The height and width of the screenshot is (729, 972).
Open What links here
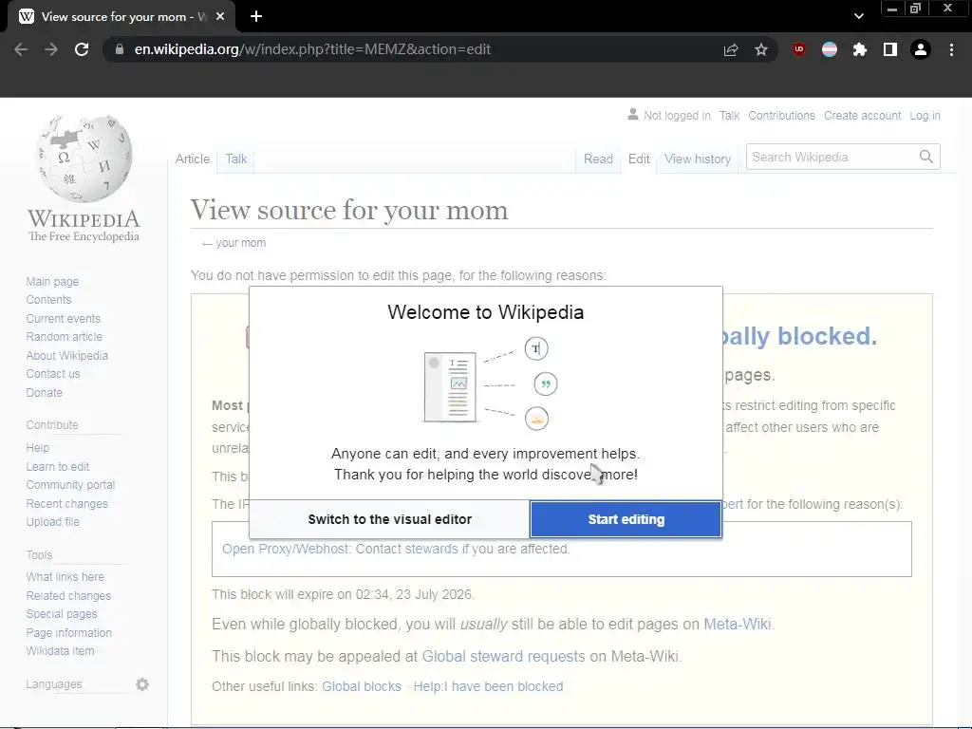pyautogui.click(x=65, y=577)
